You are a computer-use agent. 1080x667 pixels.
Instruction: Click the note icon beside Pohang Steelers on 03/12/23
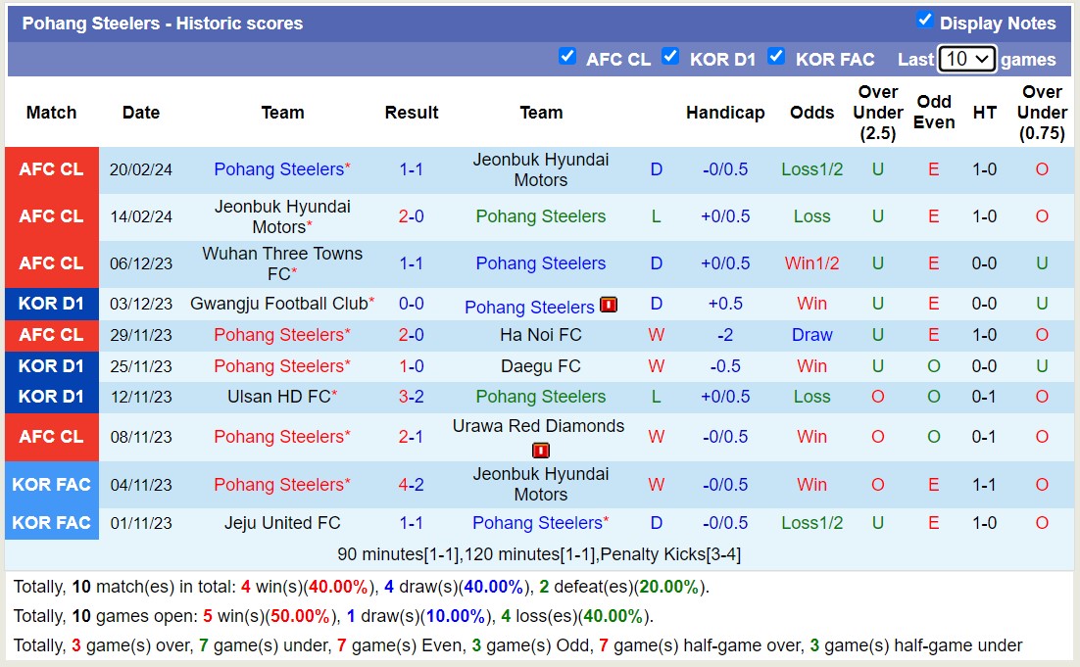click(609, 305)
